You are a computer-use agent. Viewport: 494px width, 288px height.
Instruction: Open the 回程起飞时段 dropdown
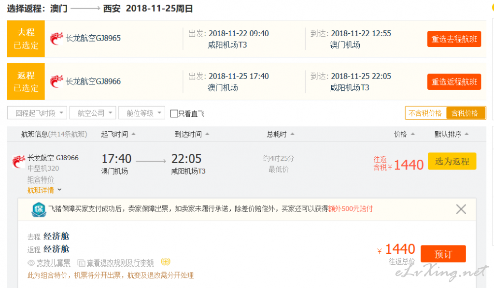click(x=37, y=113)
